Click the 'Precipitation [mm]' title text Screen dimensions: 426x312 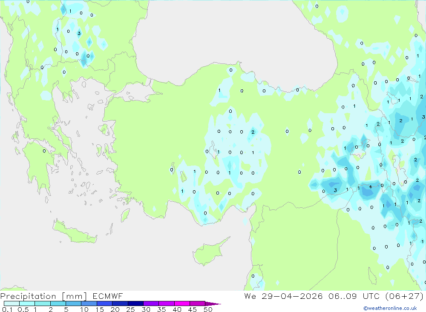(x=44, y=296)
